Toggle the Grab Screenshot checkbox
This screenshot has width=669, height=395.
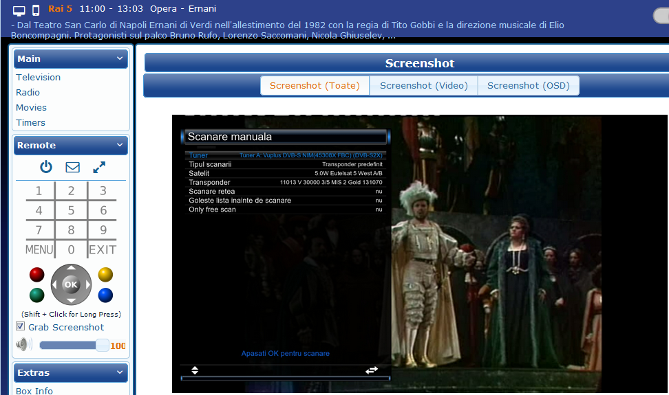[x=20, y=326]
